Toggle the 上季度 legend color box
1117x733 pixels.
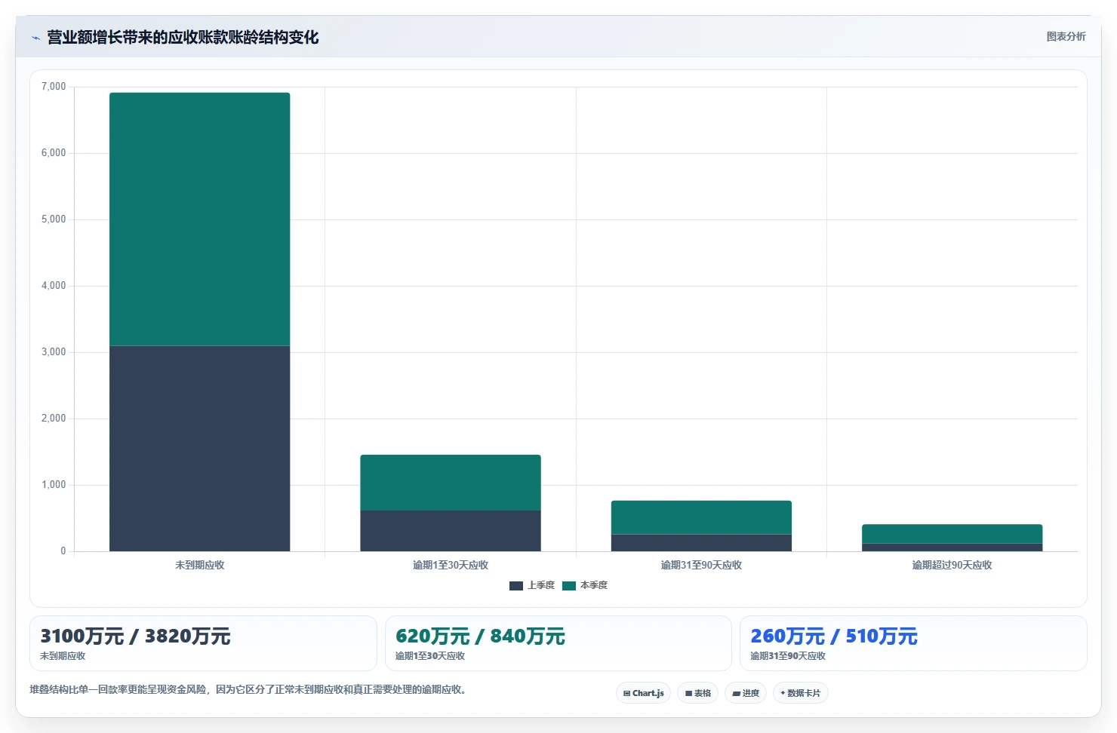(516, 586)
